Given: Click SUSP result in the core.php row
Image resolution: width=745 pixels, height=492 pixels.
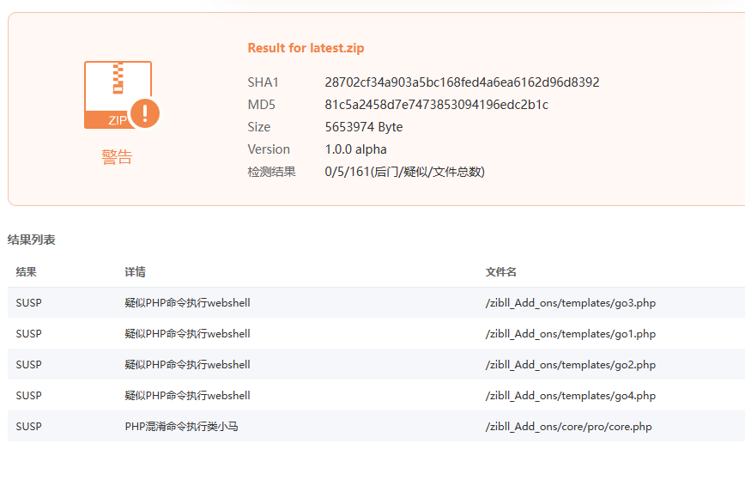Looking at the screenshot, I should tap(29, 427).
